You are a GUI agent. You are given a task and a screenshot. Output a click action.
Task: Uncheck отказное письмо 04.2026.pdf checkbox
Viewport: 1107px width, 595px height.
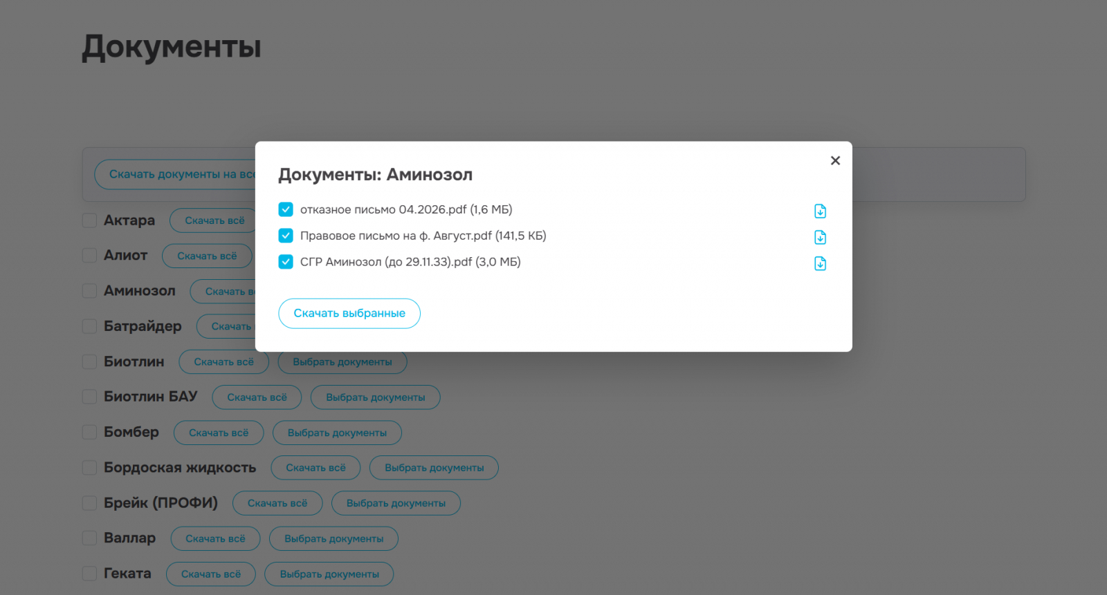(286, 209)
